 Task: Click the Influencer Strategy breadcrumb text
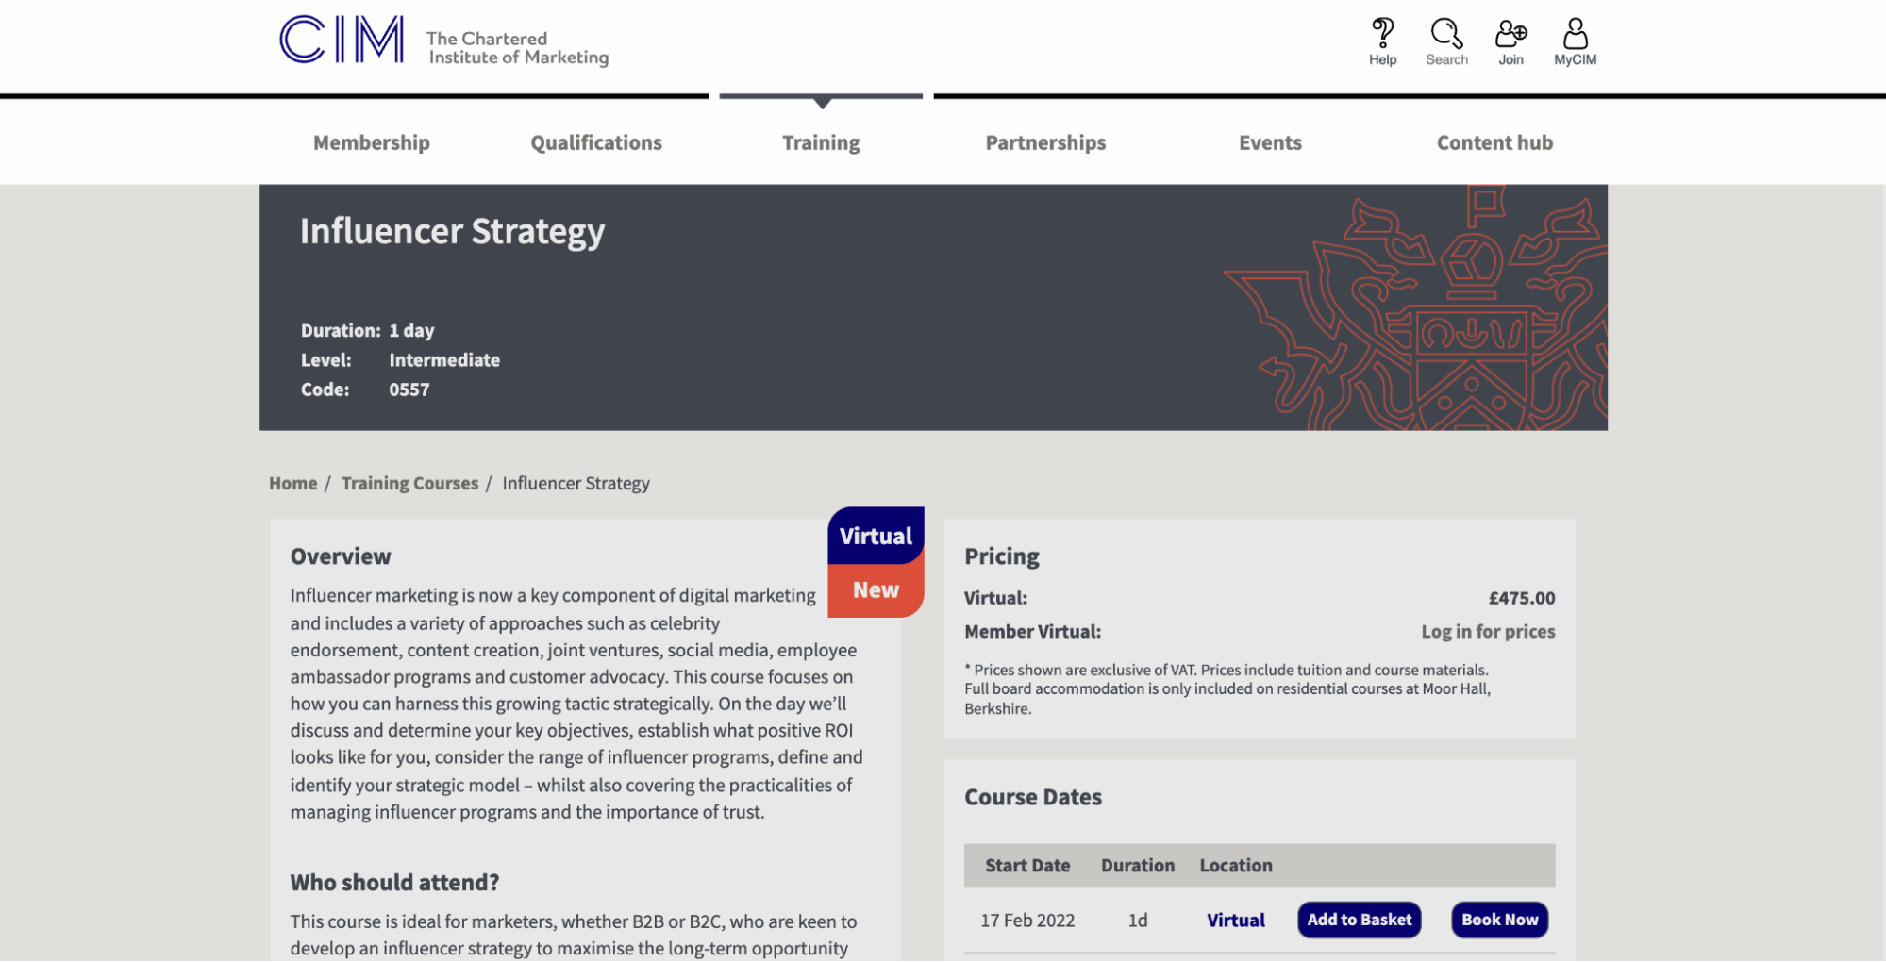[x=576, y=483]
